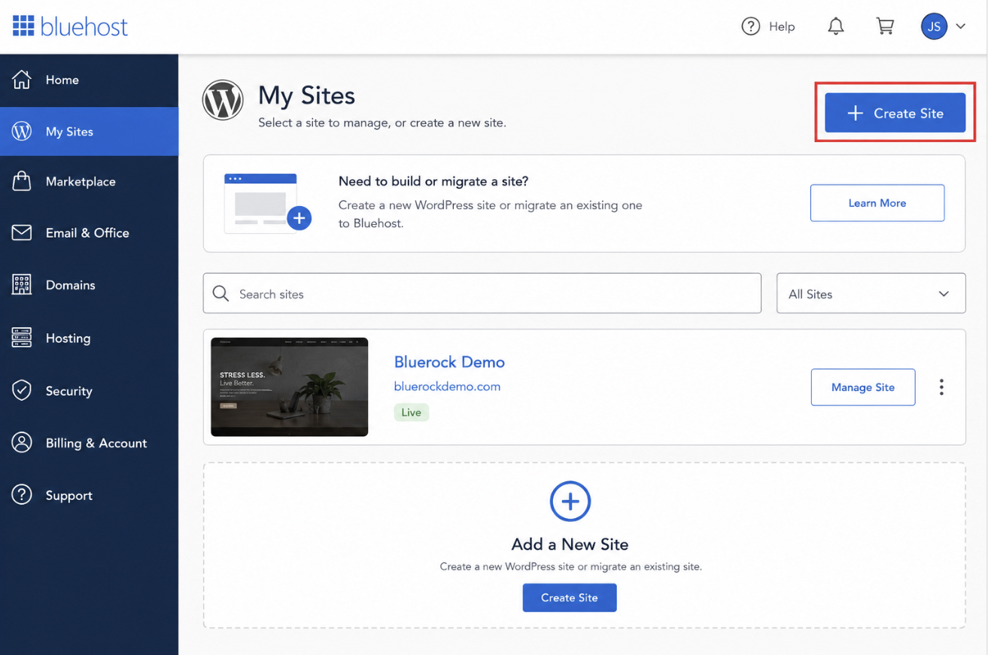This screenshot has height=655, width=988.
Task: Click the Billing & Account person icon
Action: pyautogui.click(x=22, y=442)
